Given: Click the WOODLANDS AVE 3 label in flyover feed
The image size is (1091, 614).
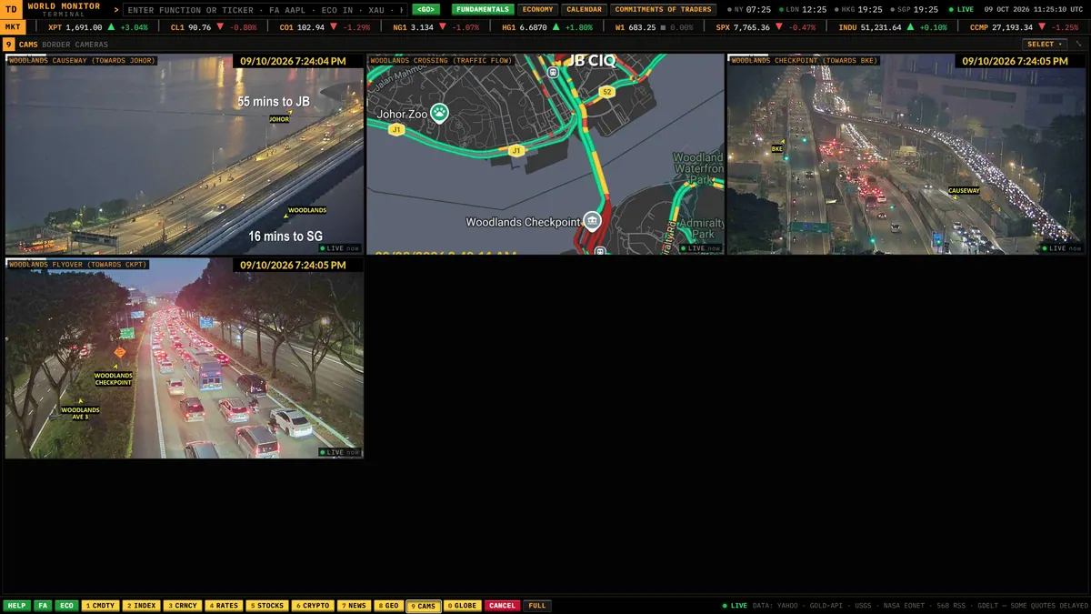Looking at the screenshot, I should [x=80, y=413].
